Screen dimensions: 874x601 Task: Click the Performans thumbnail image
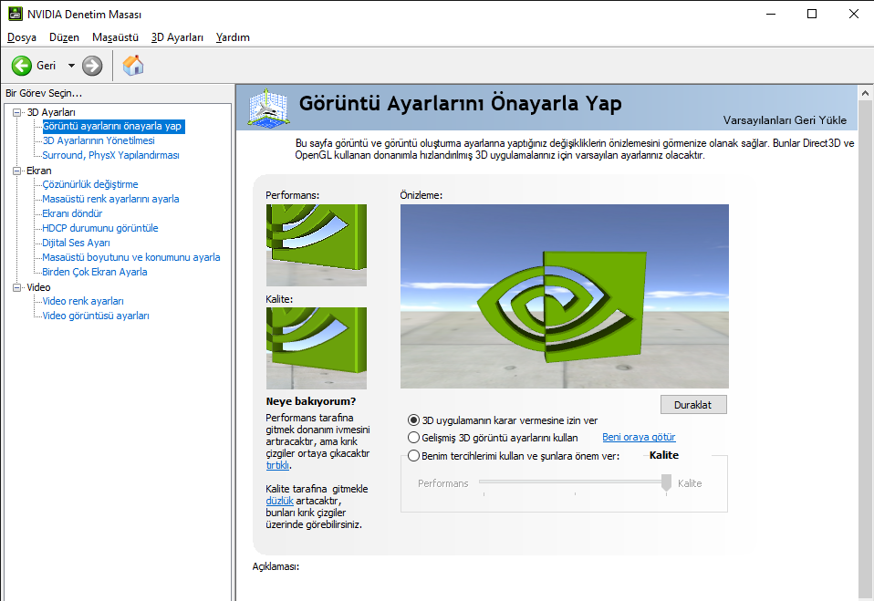pos(317,245)
